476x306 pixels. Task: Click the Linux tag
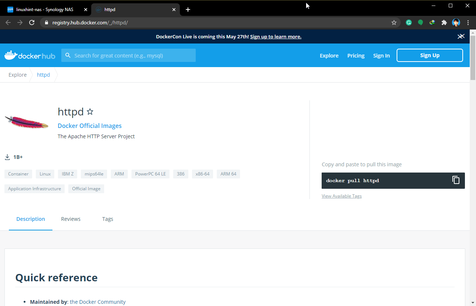click(x=45, y=174)
